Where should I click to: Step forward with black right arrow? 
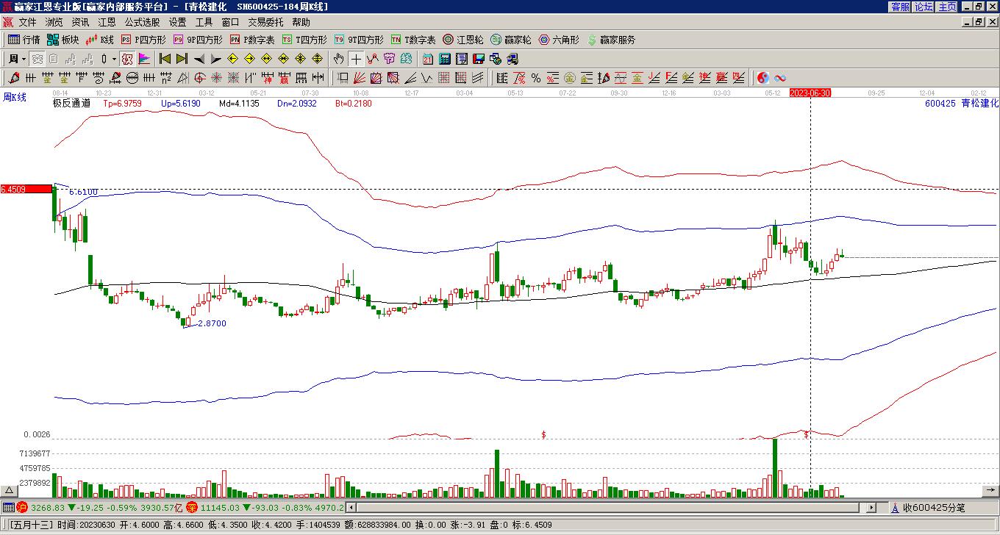(x=215, y=59)
